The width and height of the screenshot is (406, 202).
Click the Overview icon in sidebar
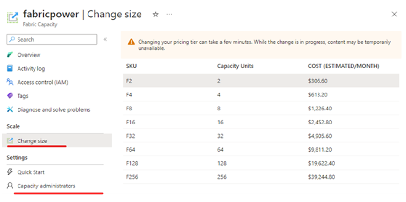click(x=10, y=55)
